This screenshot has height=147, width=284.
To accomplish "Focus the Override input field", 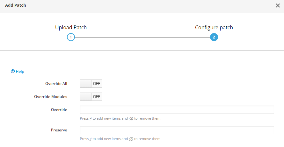I will click(x=177, y=110).
